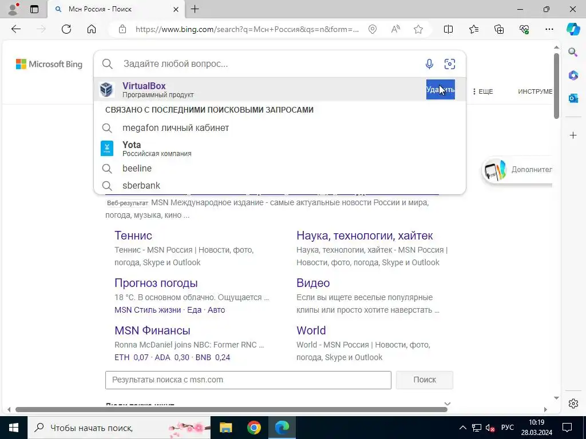Image resolution: width=586 pixels, height=439 pixels.
Task: Open the Прогноз погоды link
Action: click(156, 283)
